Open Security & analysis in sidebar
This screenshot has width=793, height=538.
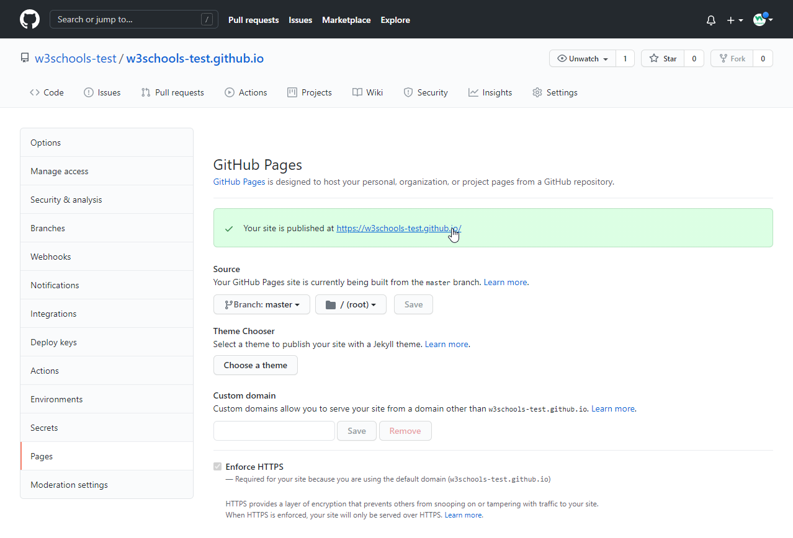(107, 200)
